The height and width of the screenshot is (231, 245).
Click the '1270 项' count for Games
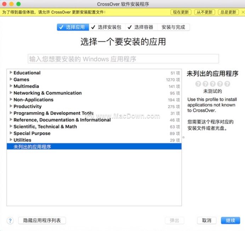(x=173, y=80)
